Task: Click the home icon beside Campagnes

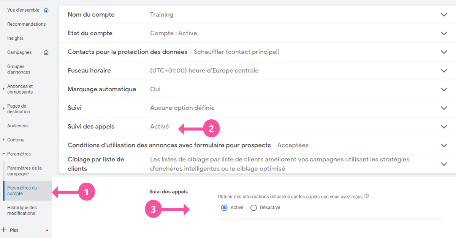Action: click(46, 52)
